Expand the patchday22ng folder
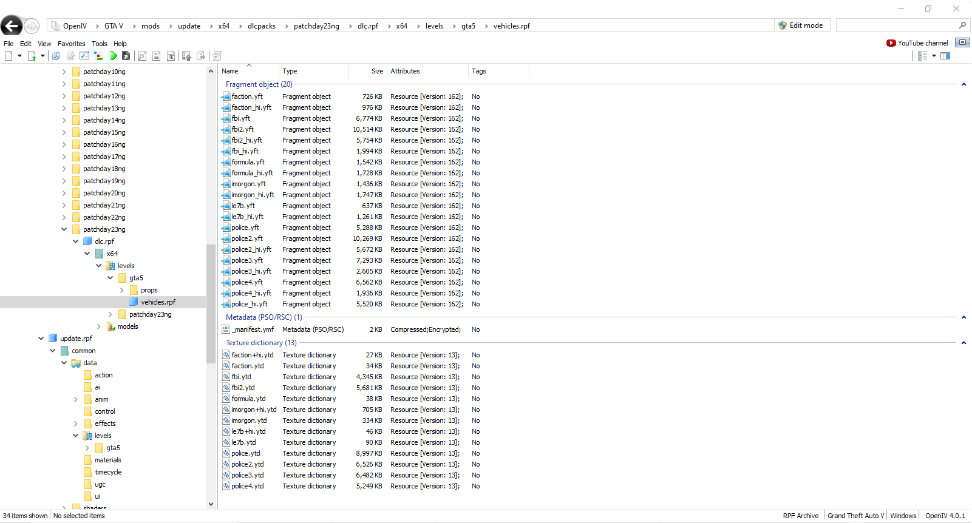Viewport: 972px width, 523px height. point(64,217)
